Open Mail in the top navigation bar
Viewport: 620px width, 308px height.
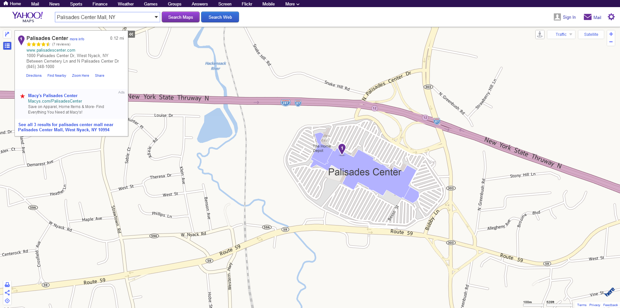35,4
